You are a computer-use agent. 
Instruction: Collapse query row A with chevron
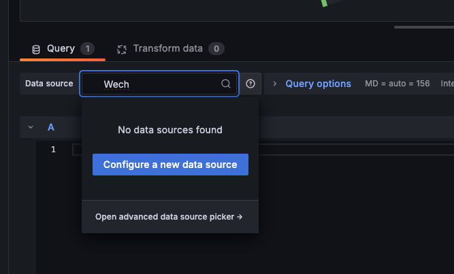click(31, 127)
